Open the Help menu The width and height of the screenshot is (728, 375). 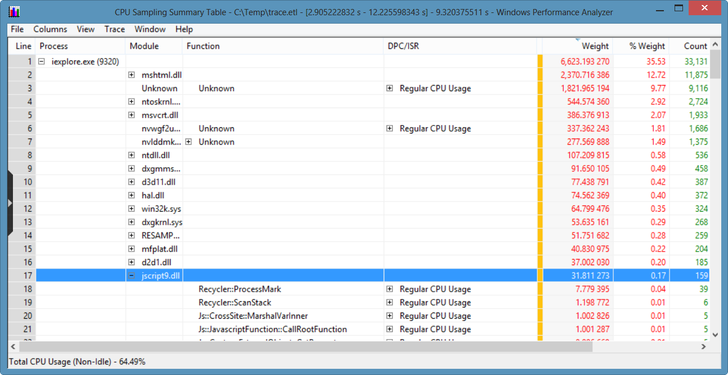[184, 29]
